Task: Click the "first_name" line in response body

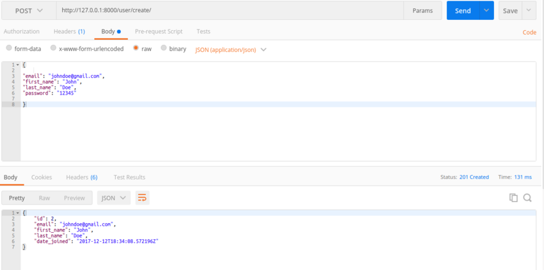Action: coord(64,230)
